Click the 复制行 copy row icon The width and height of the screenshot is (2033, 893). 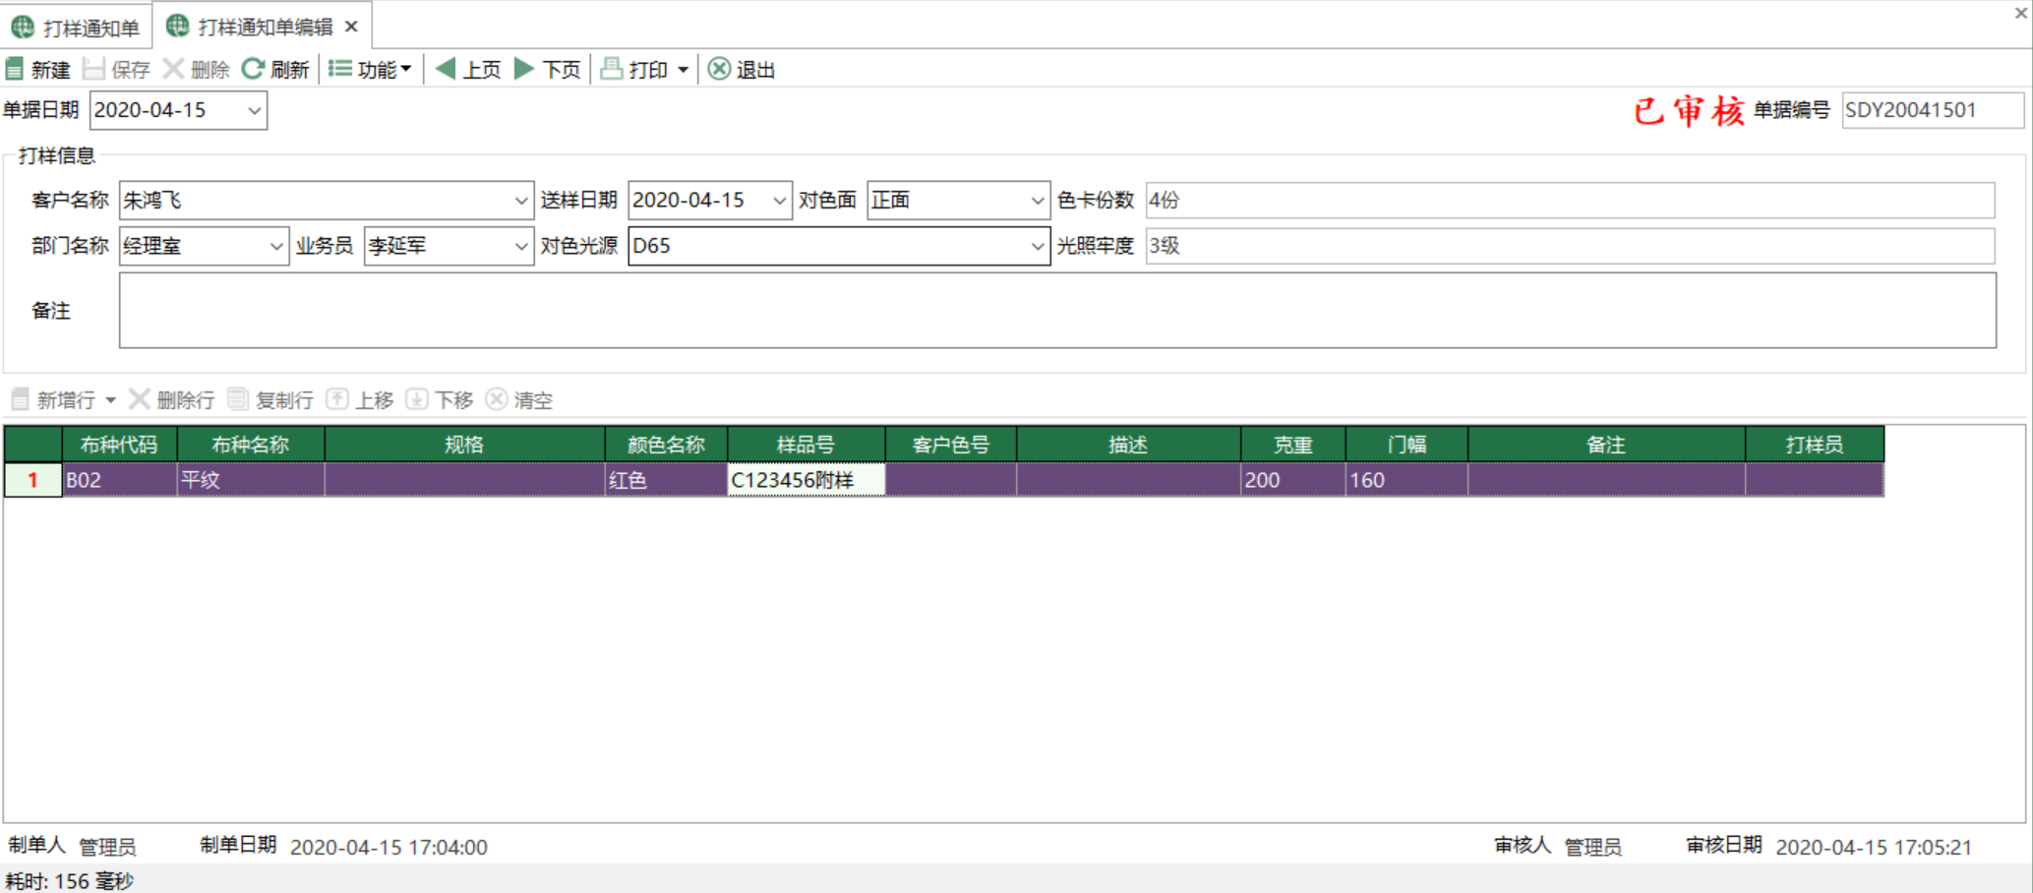pyautogui.click(x=237, y=399)
